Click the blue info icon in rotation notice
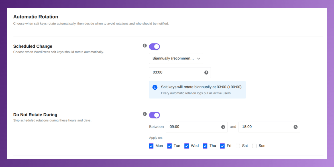This screenshot has height=167, width=334. click(x=155, y=87)
